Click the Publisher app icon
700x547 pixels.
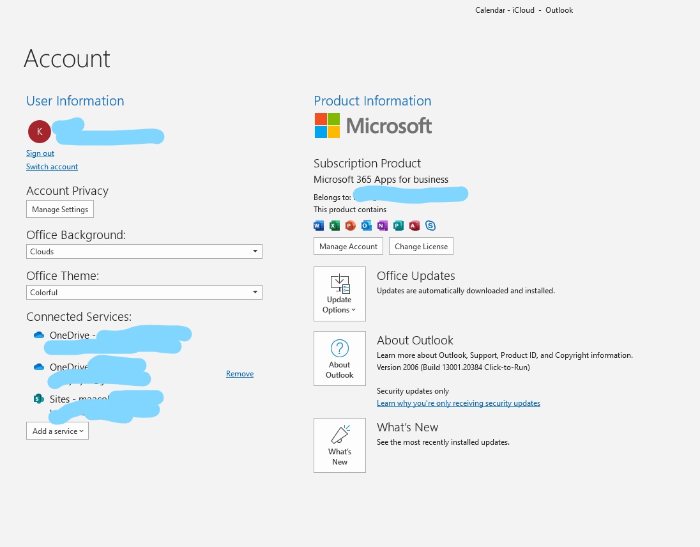point(398,226)
